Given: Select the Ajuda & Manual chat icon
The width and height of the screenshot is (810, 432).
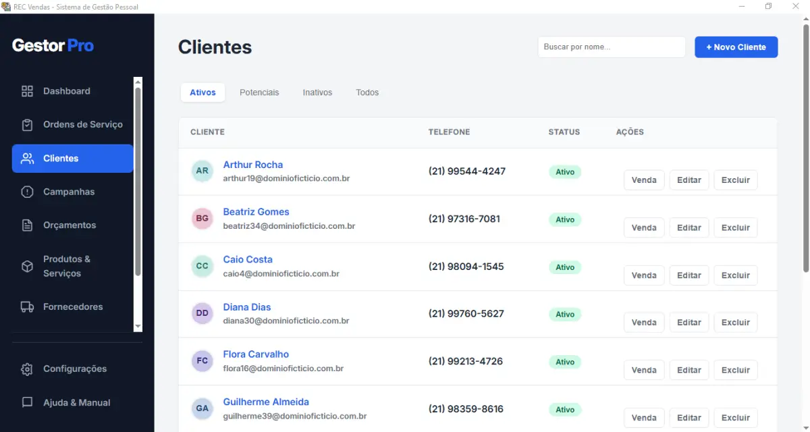Looking at the screenshot, I should [27, 402].
